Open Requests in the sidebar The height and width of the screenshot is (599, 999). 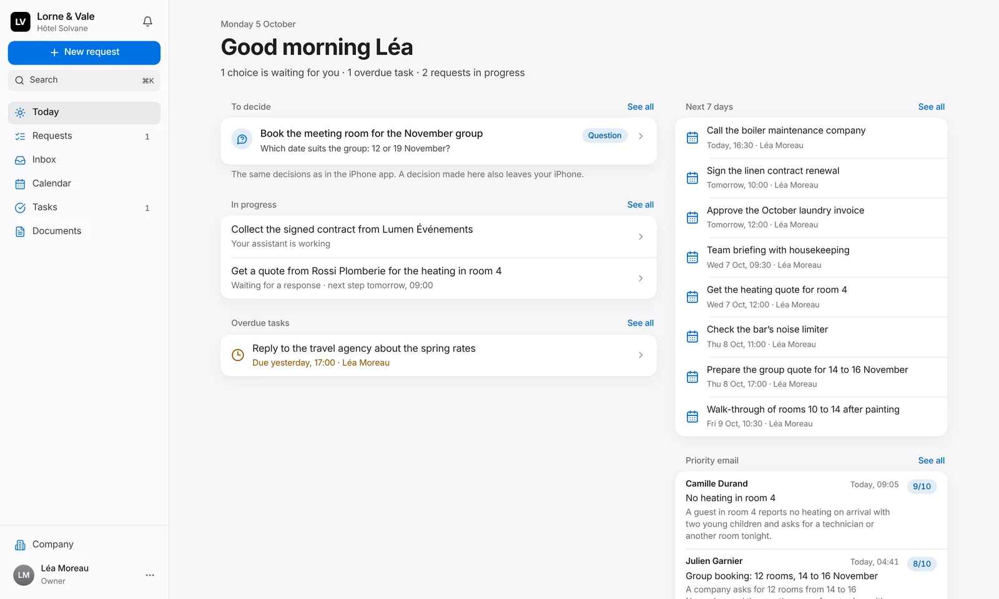(84, 136)
